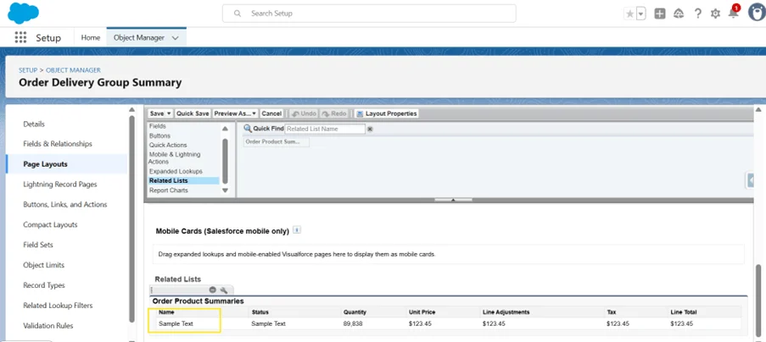Open Compact Layouts in the sidebar

(50, 224)
